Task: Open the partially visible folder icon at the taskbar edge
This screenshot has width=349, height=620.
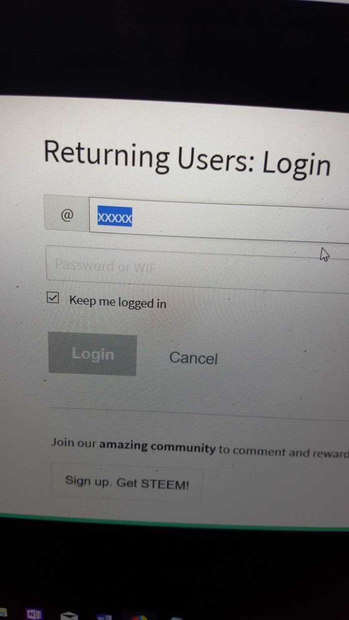Action: point(3,613)
